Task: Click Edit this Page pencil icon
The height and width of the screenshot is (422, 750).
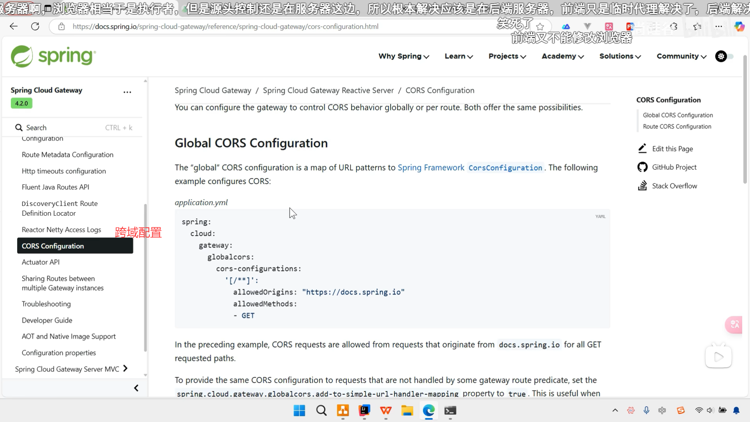Action: [x=642, y=148]
